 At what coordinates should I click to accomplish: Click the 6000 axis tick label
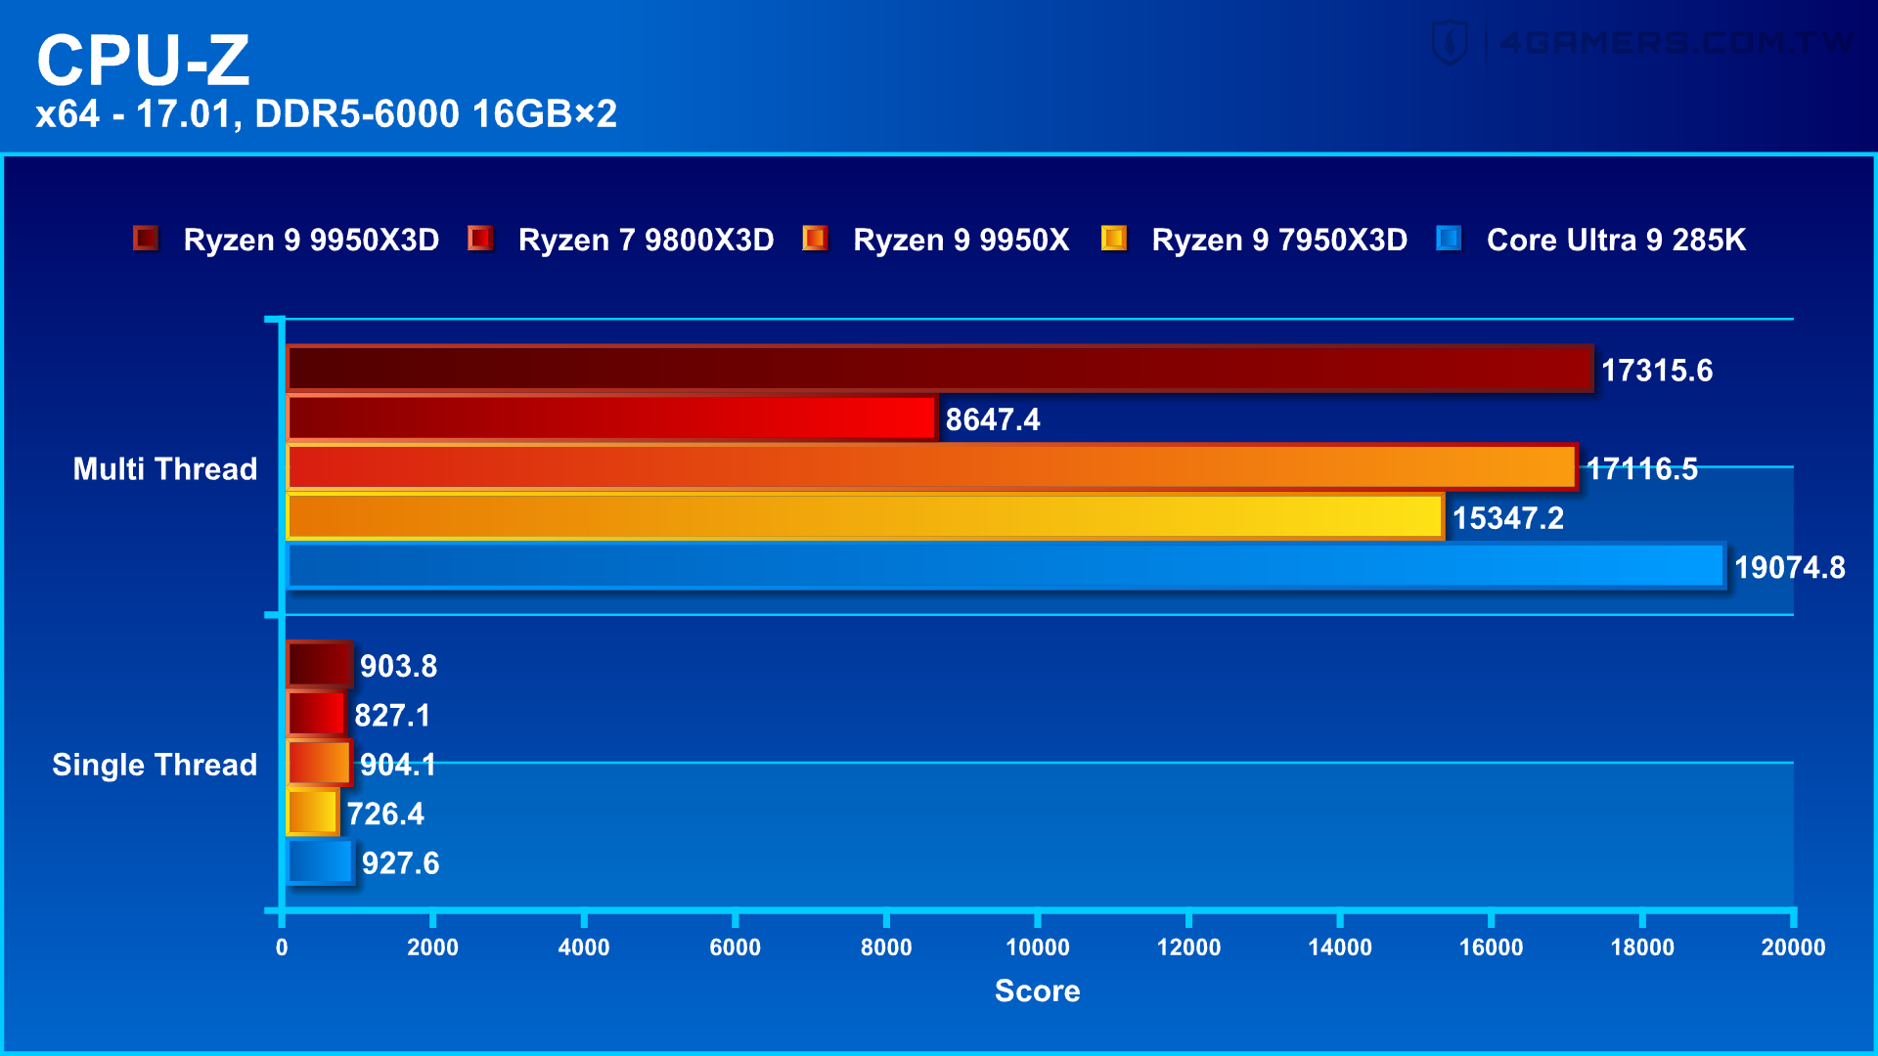(735, 946)
